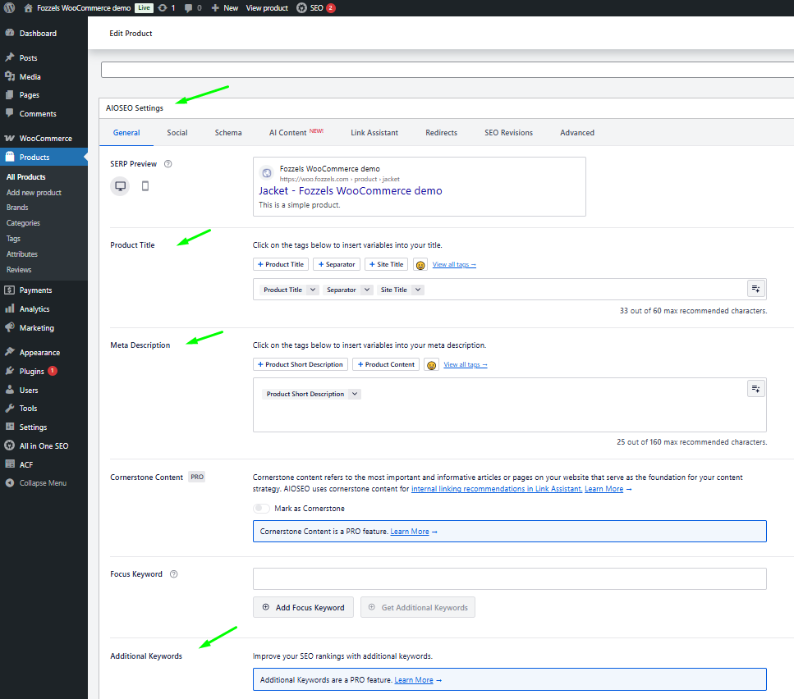Click View all tags link under Meta Description

(466, 364)
